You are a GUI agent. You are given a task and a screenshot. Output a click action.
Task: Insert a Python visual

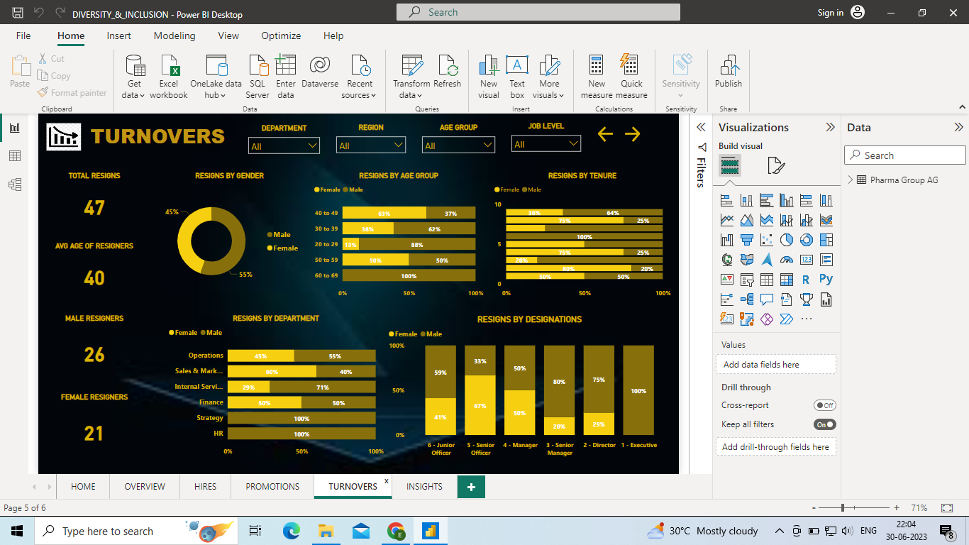826,279
